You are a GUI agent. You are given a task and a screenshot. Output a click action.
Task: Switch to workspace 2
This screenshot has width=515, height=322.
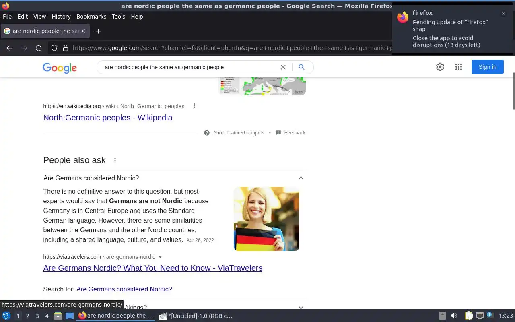27,316
